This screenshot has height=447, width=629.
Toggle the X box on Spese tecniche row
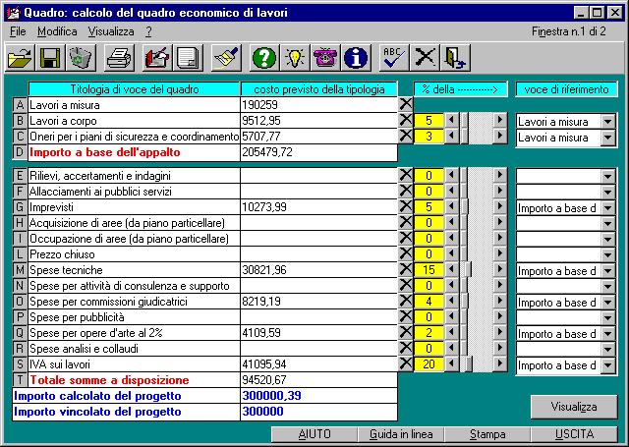click(406, 270)
